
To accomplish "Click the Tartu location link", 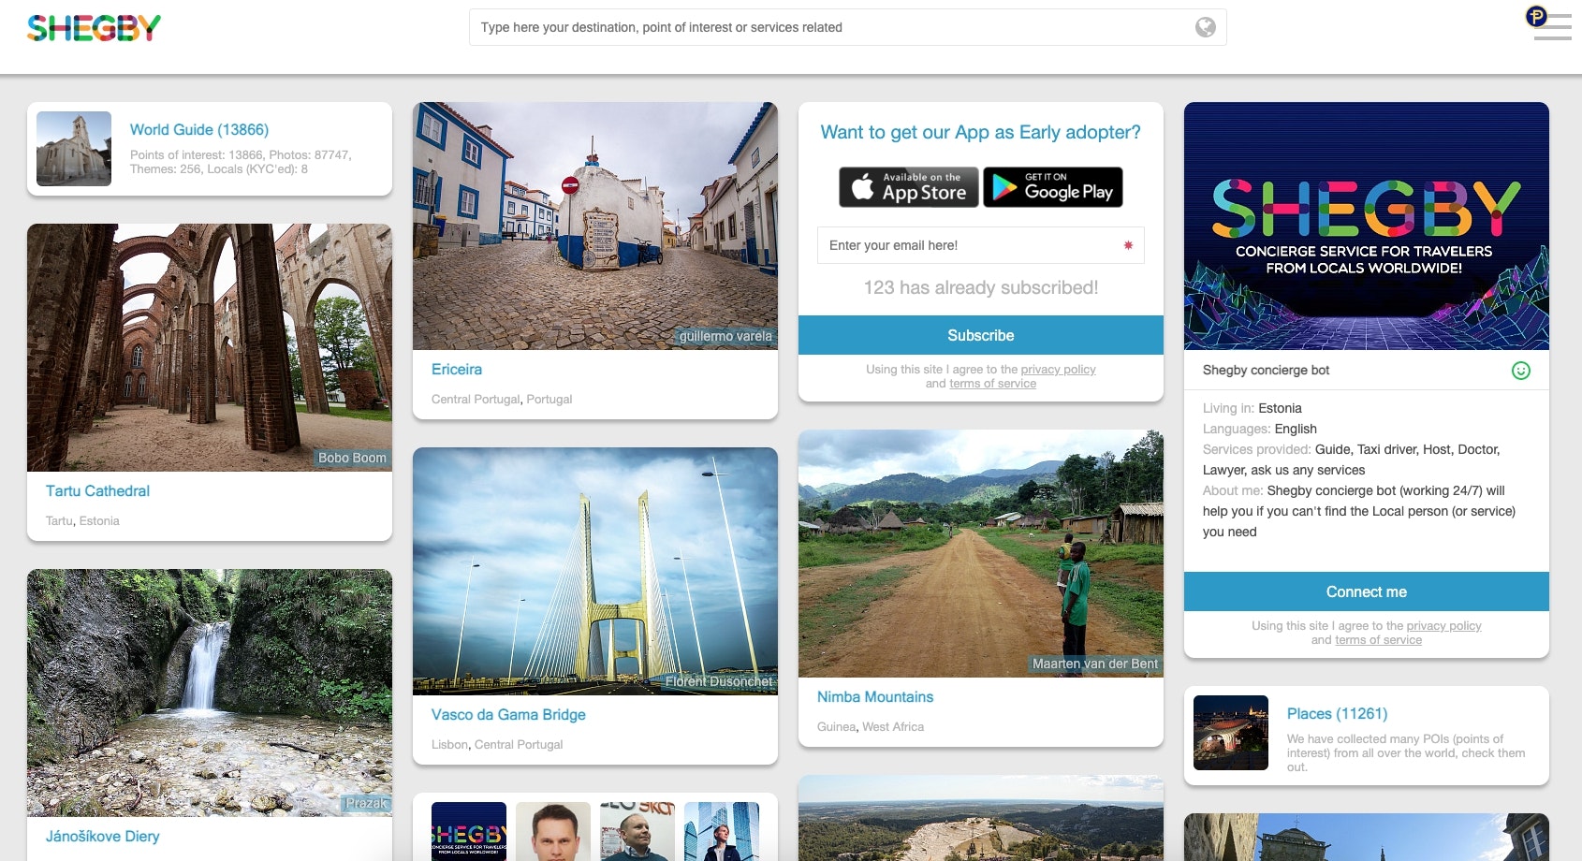I will [59, 521].
